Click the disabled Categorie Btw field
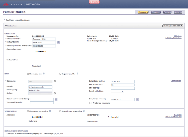The width and height of the screenshot is (188, 137). [40, 82]
